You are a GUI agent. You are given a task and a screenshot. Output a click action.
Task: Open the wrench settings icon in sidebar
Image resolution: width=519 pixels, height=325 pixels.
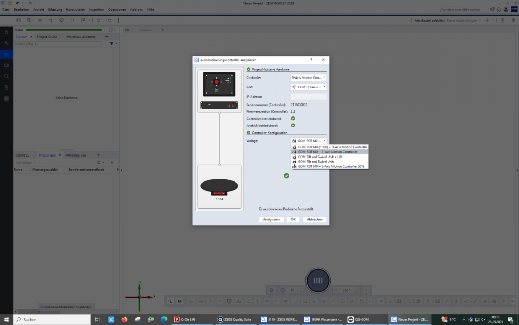pos(6,43)
